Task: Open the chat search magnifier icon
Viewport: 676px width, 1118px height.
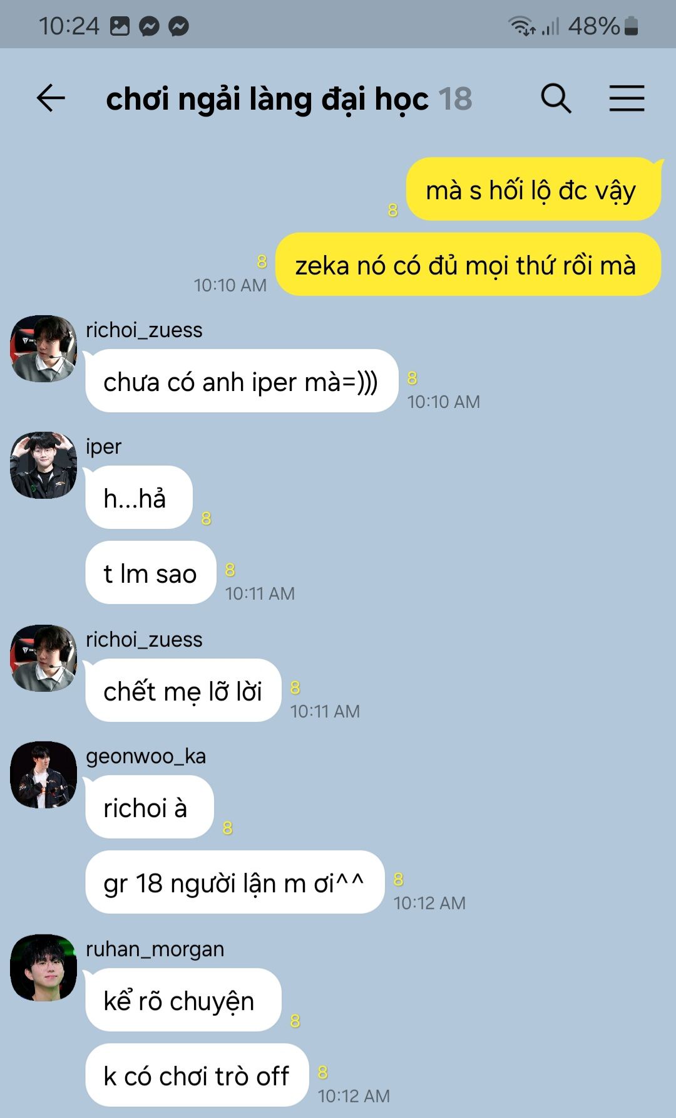Action: [556, 98]
